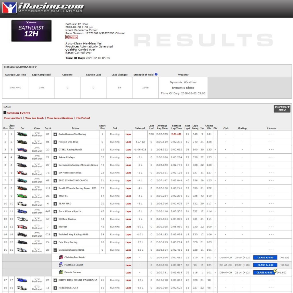Click EPIC SIMRACING CAMOU car icon

tap(22, 181)
